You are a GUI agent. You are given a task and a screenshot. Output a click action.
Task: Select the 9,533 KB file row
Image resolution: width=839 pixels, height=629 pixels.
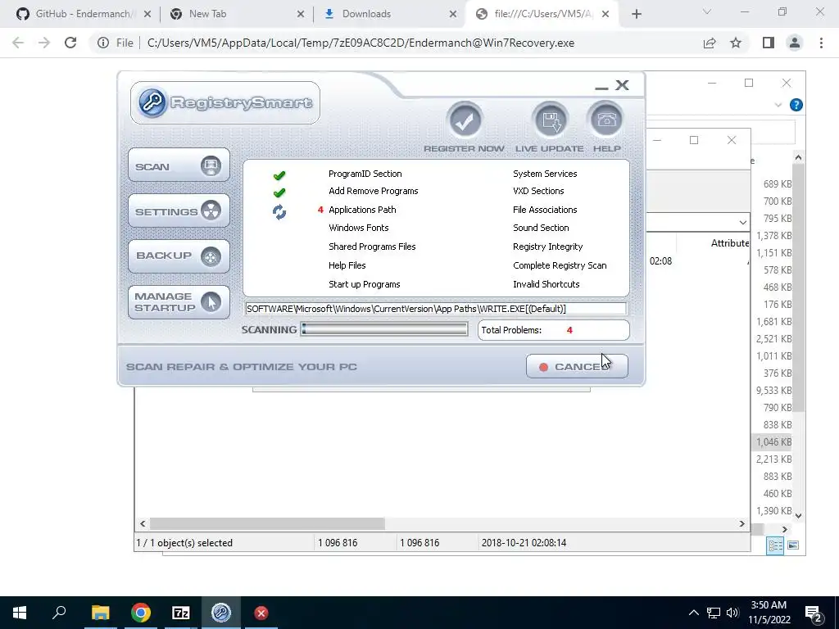pyautogui.click(x=773, y=391)
